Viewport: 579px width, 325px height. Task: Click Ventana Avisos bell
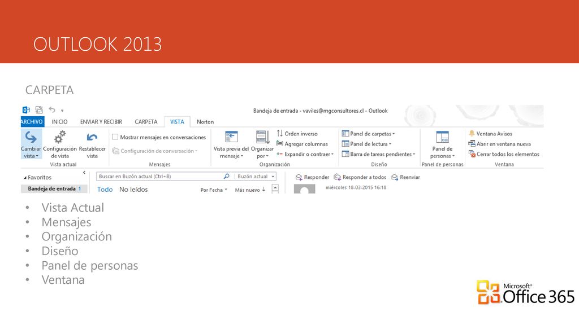[x=490, y=133]
